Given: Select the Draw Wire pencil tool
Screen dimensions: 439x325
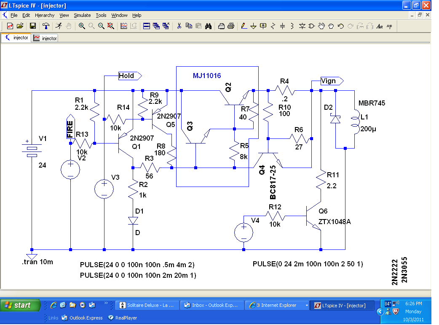Looking at the screenshot, I should click(x=244, y=26).
